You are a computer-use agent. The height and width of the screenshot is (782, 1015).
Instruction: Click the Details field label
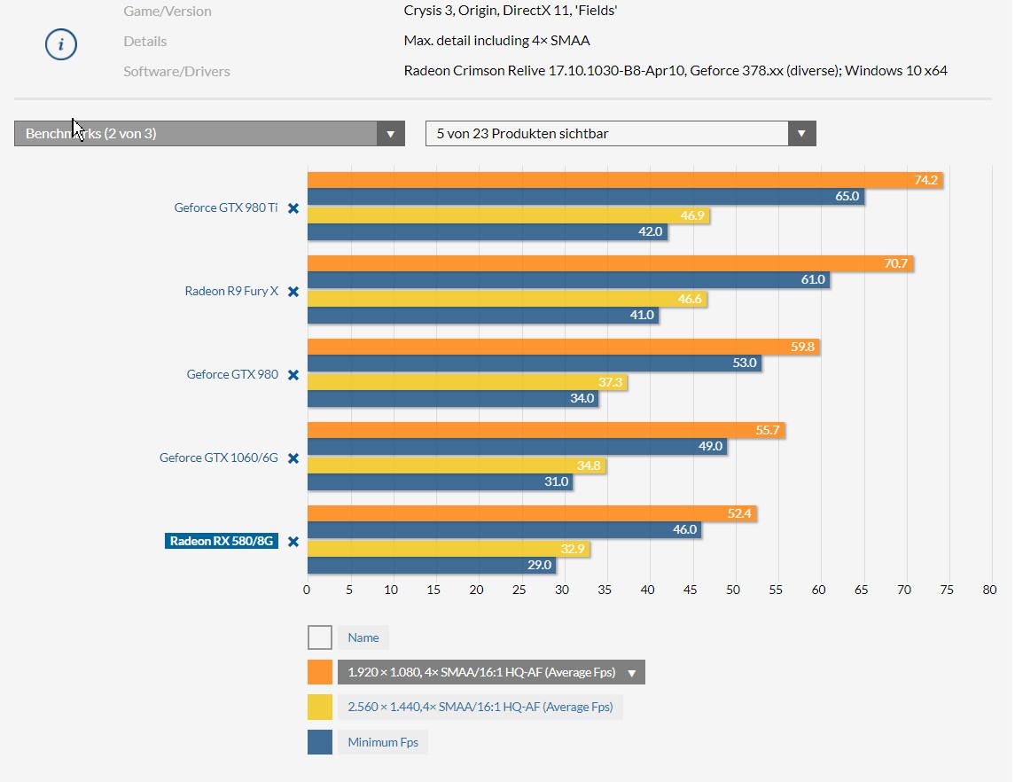point(145,42)
